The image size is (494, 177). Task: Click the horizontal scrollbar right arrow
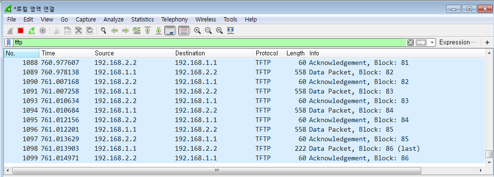coord(481,170)
